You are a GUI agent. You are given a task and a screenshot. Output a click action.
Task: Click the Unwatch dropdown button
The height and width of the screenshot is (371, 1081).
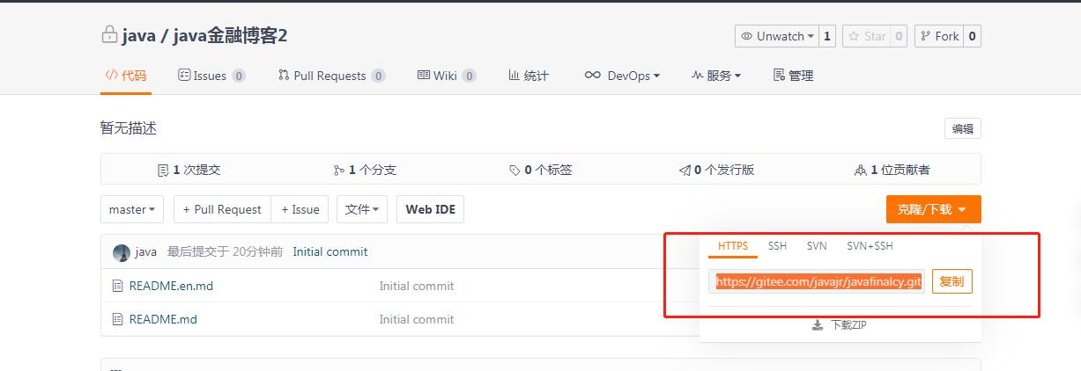(x=777, y=36)
